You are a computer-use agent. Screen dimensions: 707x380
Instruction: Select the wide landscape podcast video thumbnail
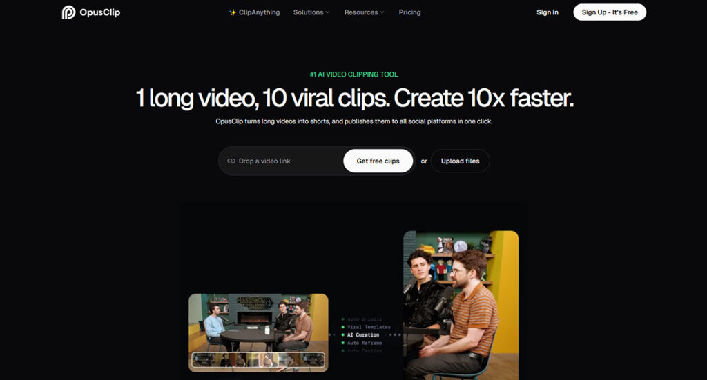coord(258,332)
